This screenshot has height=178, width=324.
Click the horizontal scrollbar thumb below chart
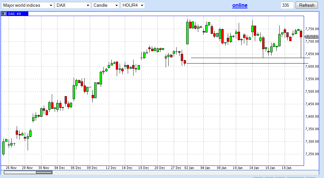(44, 173)
